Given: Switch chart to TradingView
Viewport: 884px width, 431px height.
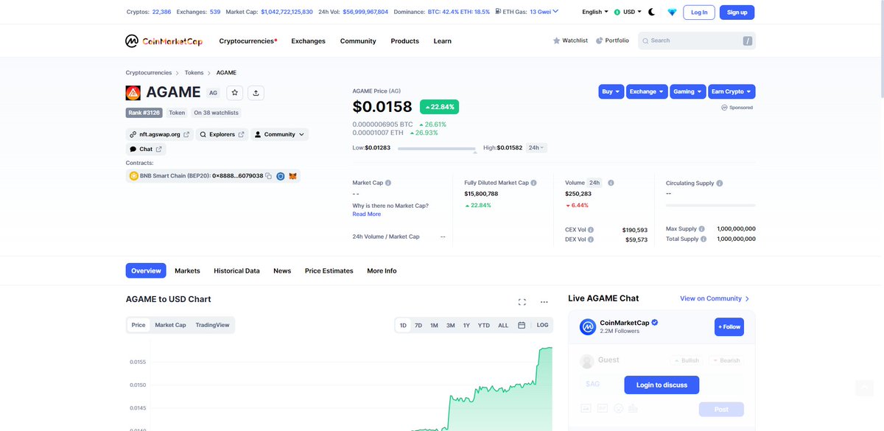Looking at the screenshot, I should (x=212, y=325).
